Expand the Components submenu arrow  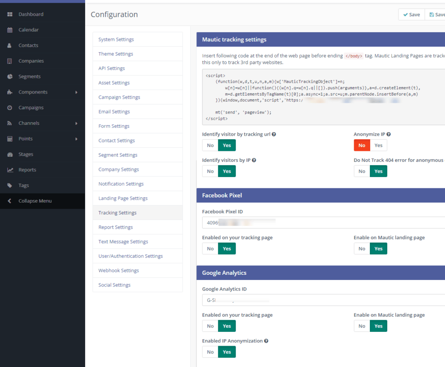[x=76, y=92]
